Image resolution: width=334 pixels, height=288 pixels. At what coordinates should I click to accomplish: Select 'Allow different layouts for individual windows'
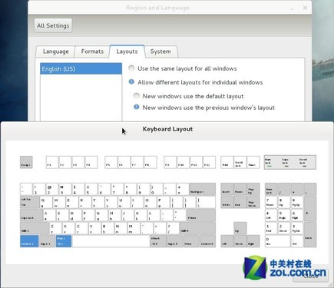pyautogui.click(x=196, y=82)
